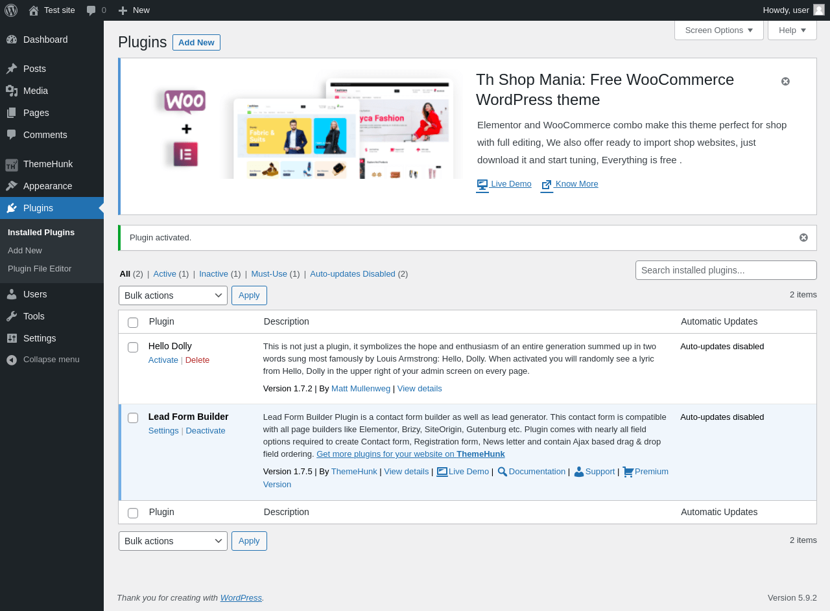
Task: Click the Support person icon
Action: coord(579,472)
